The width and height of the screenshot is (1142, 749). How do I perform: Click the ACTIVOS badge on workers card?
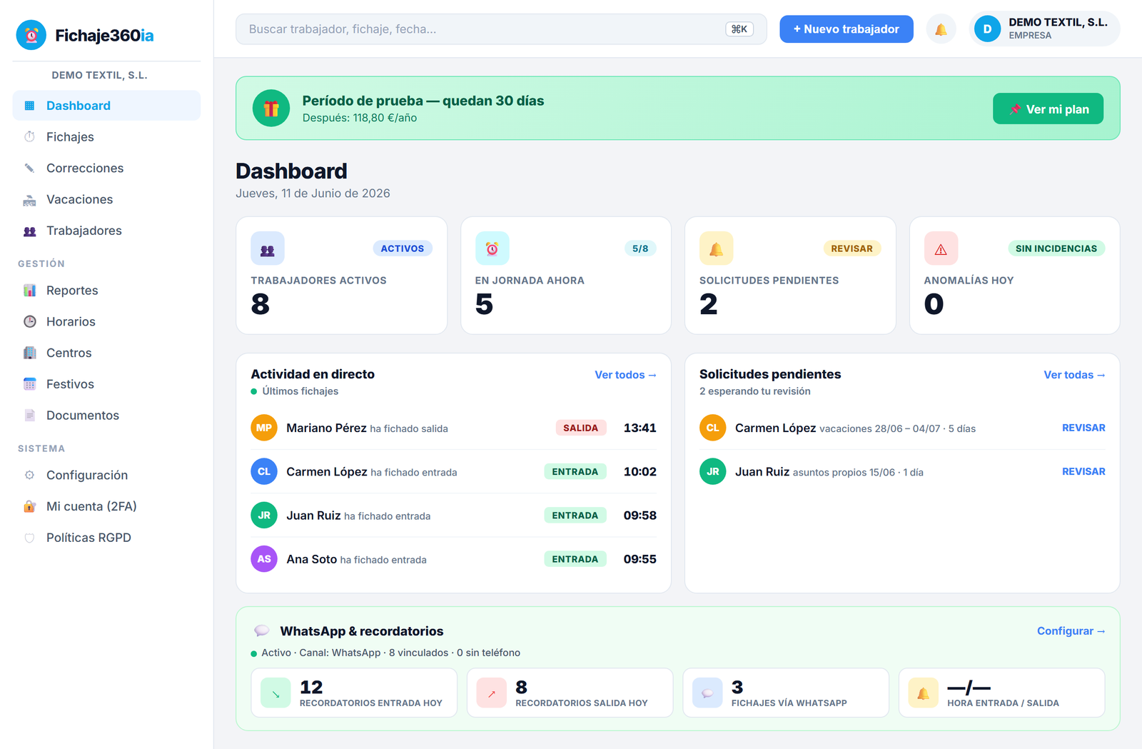tap(402, 248)
